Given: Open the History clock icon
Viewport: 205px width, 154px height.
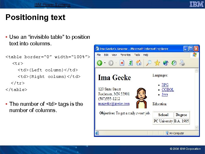Looking at the screenshot, I should coord(174,63).
